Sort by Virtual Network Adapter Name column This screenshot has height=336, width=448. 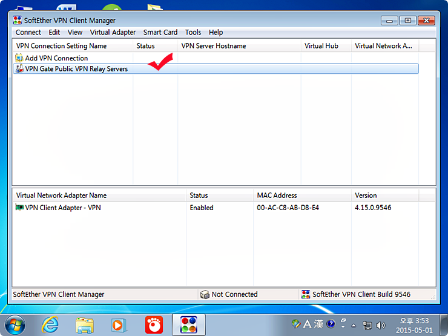pos(99,196)
